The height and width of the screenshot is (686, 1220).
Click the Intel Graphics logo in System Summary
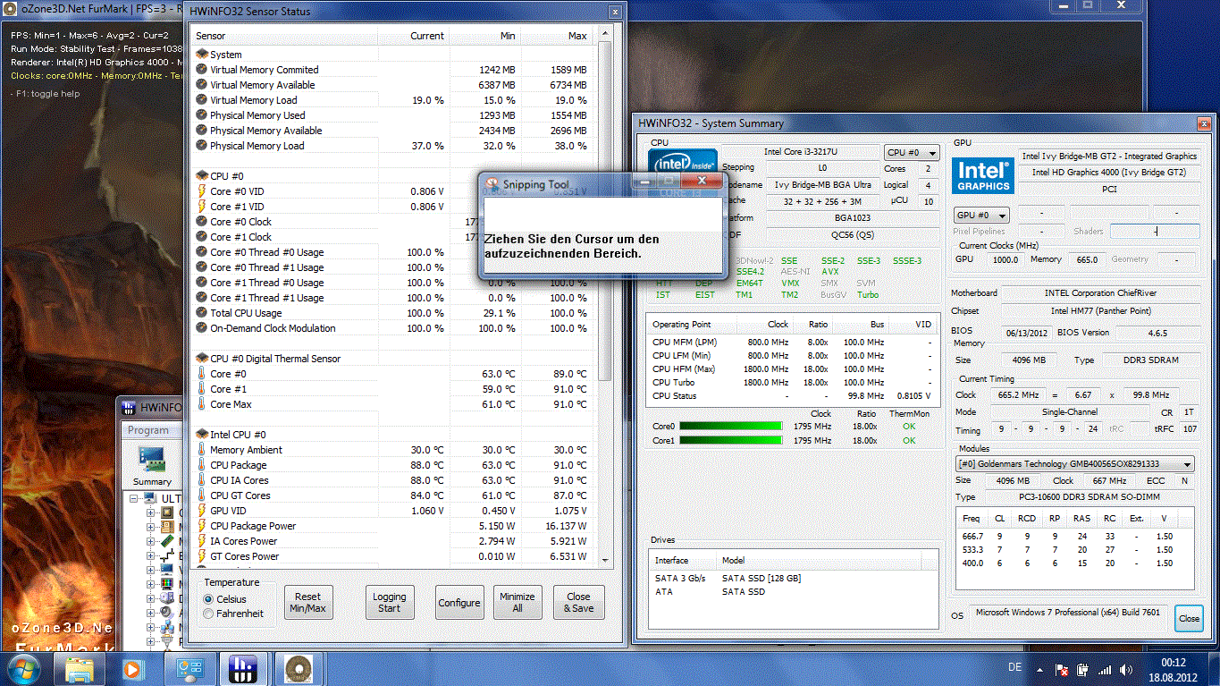[983, 175]
